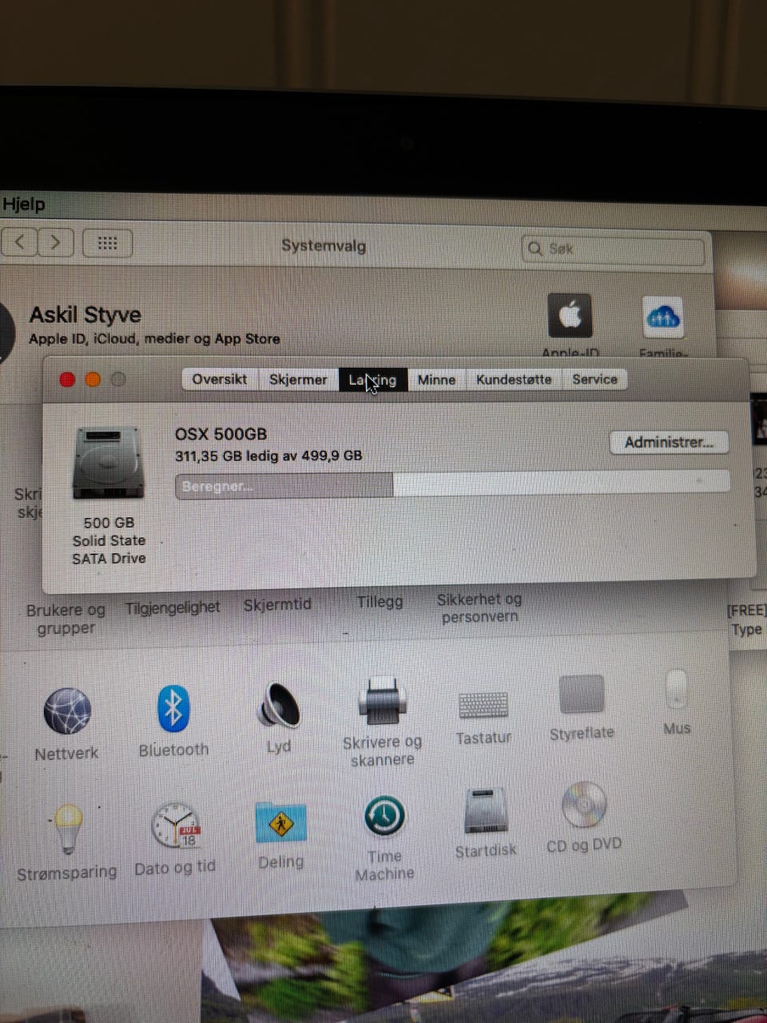
Task: Open the Hjelp menu
Action: tap(23, 205)
